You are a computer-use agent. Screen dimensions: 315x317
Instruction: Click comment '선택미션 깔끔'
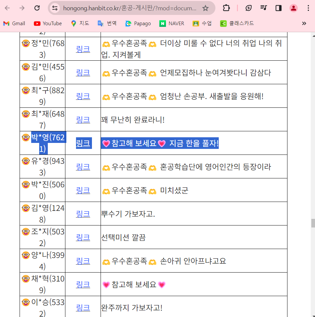[123, 237]
